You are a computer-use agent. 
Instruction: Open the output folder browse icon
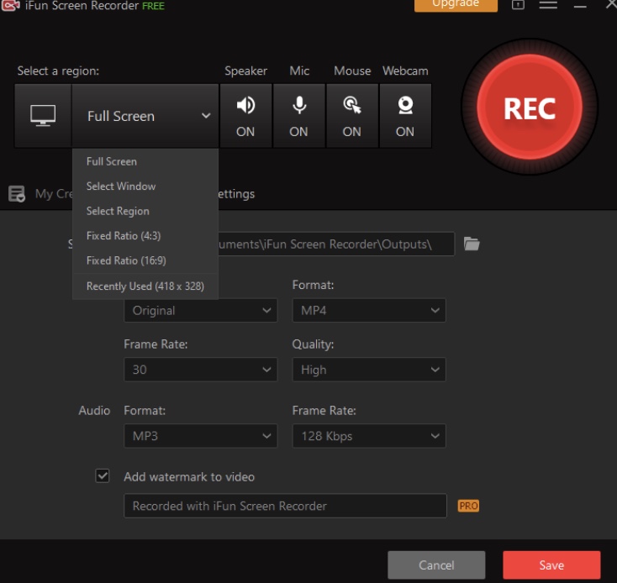coord(472,244)
